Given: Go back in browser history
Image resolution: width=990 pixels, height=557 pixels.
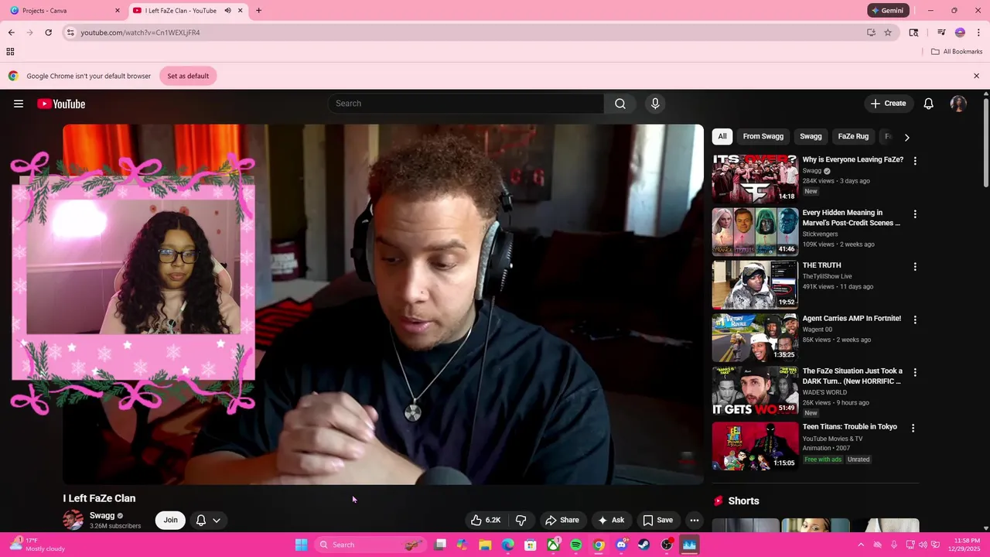Looking at the screenshot, I should click(x=11, y=32).
